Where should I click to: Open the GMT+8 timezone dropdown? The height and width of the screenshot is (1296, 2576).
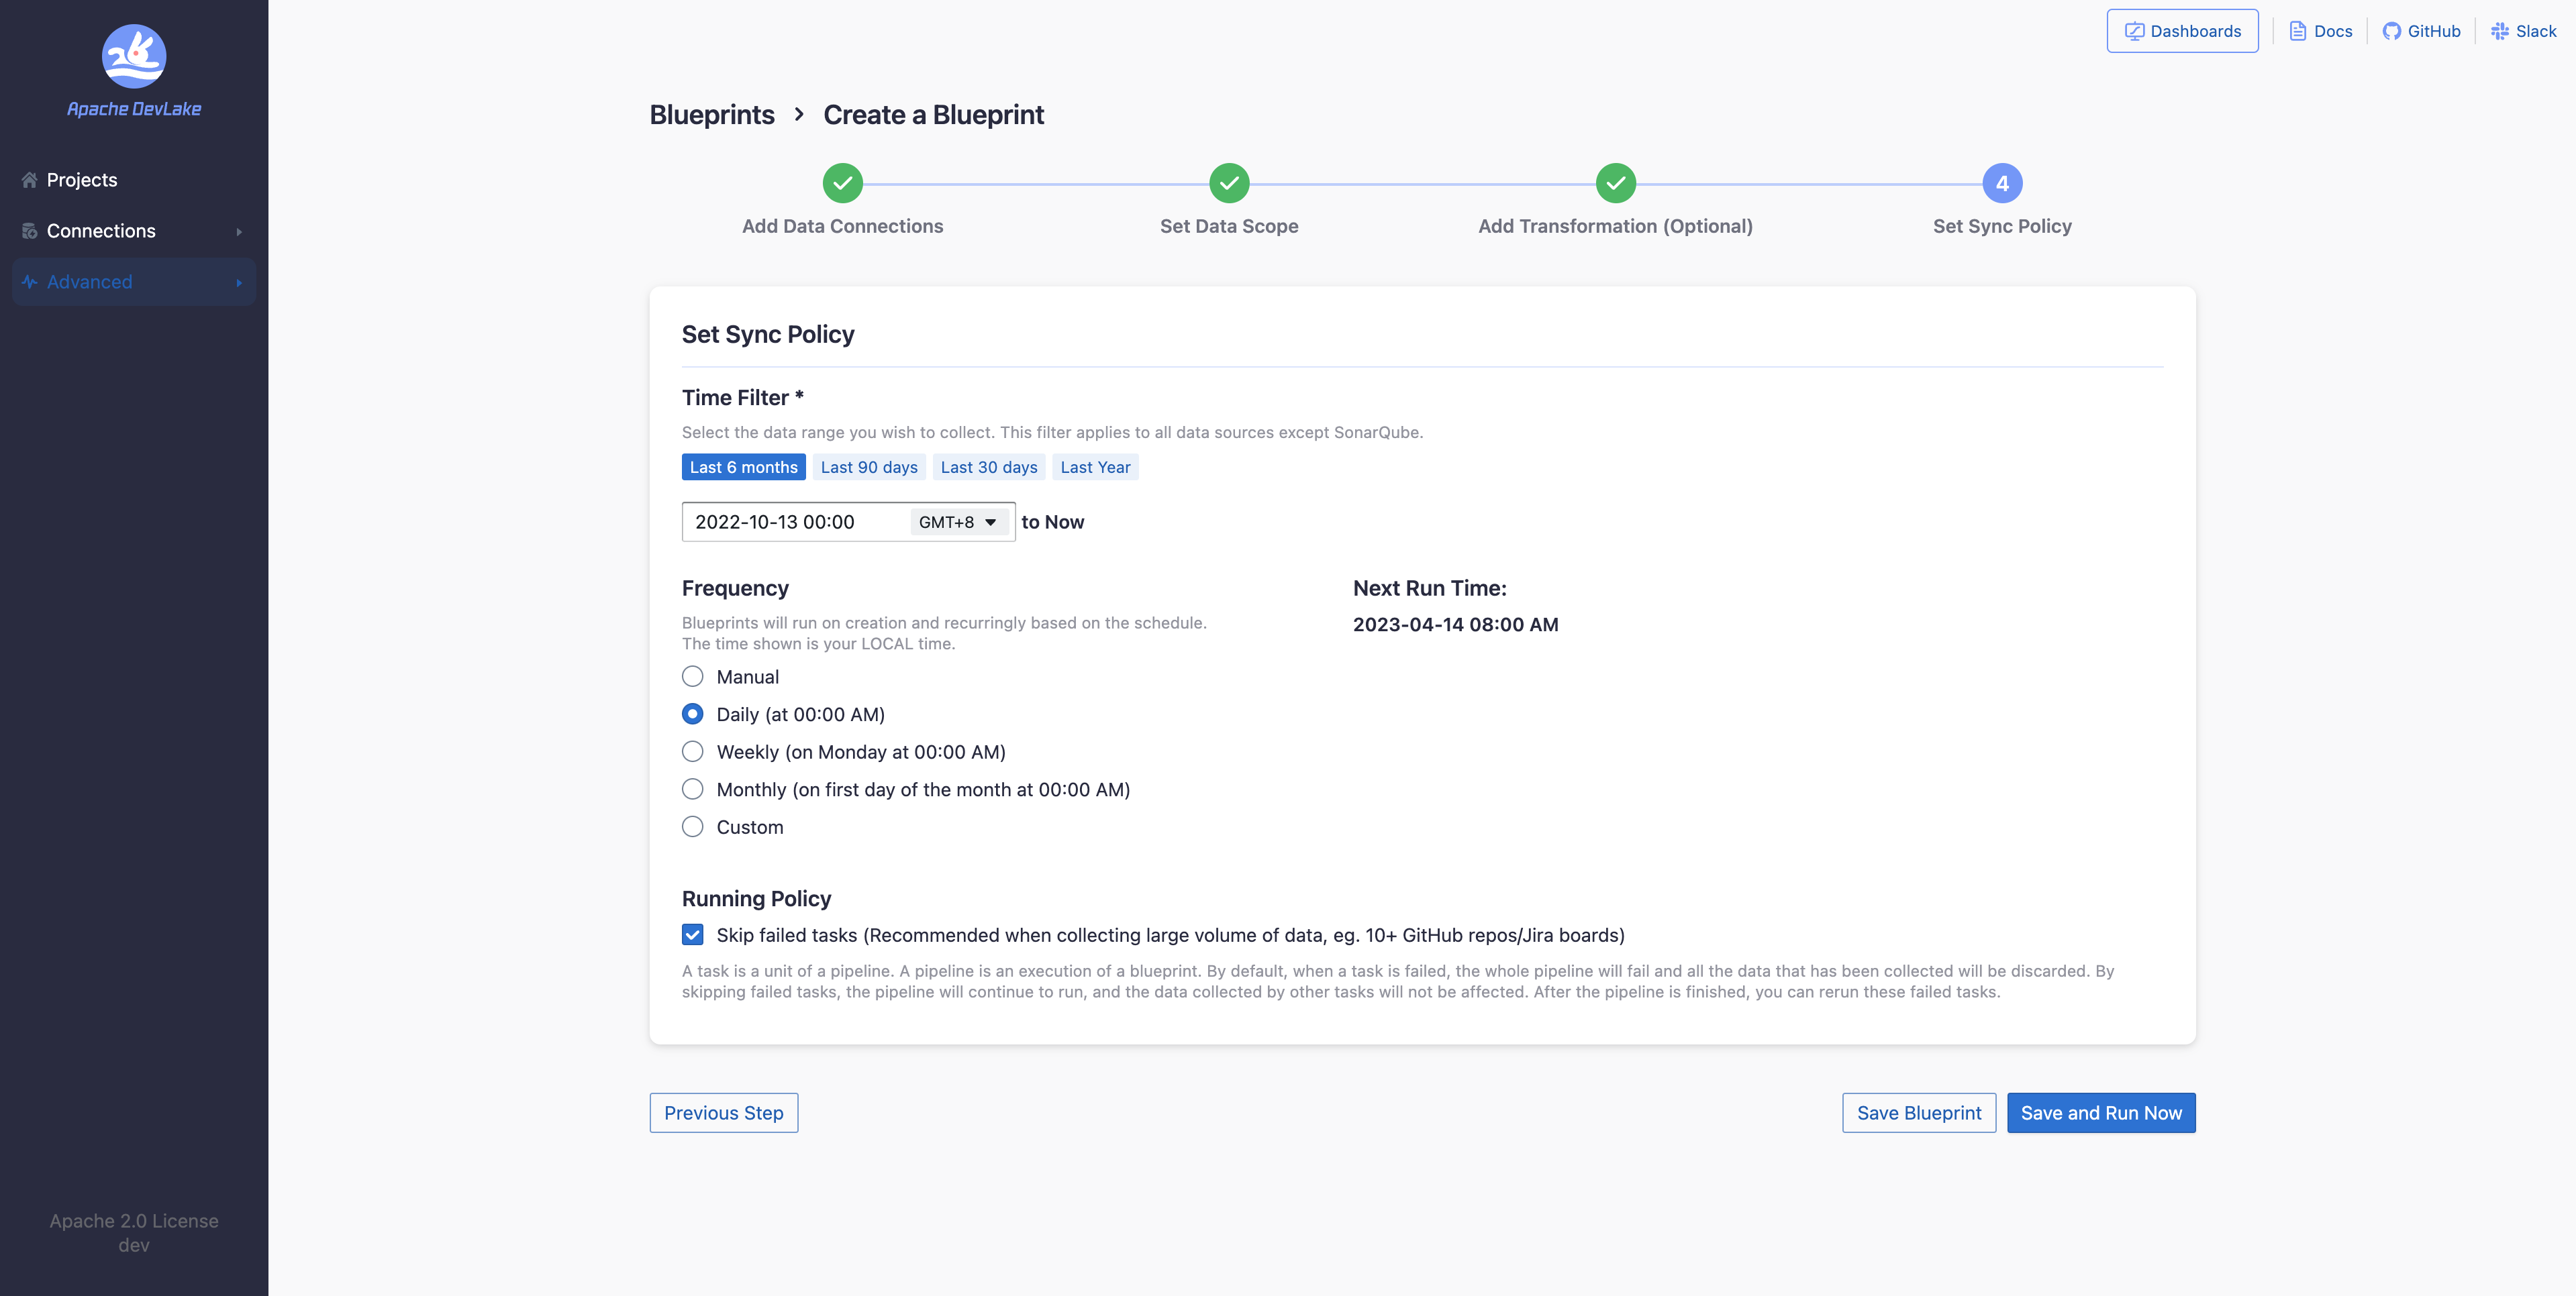click(957, 522)
